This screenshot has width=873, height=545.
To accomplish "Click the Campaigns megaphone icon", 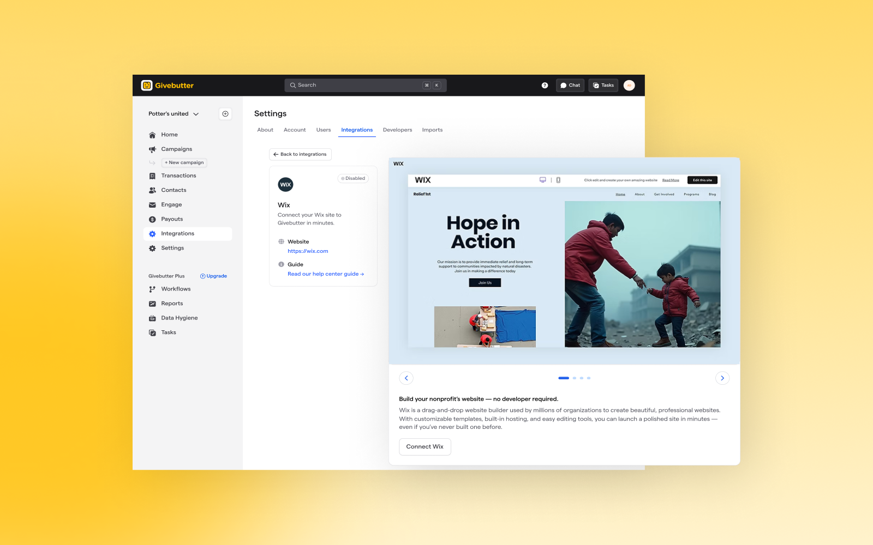I will [x=152, y=149].
